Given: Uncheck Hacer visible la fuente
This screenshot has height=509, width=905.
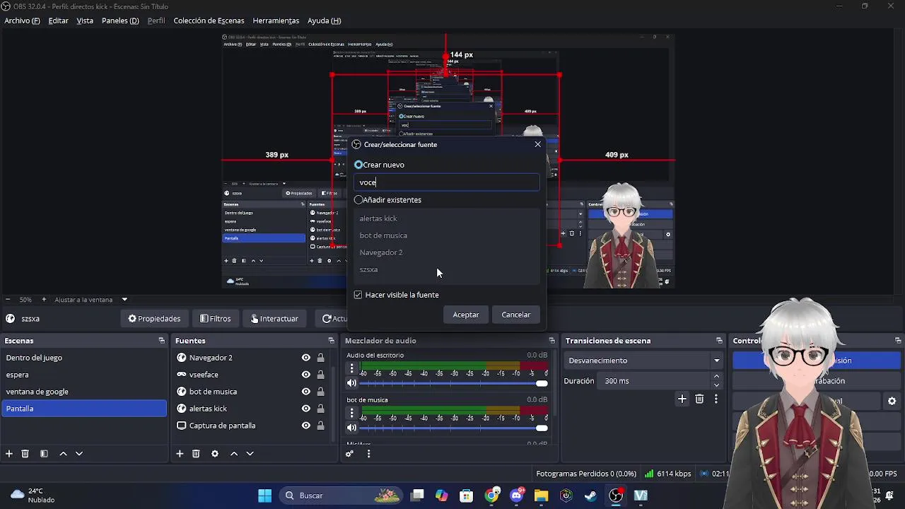Looking at the screenshot, I should (x=358, y=295).
